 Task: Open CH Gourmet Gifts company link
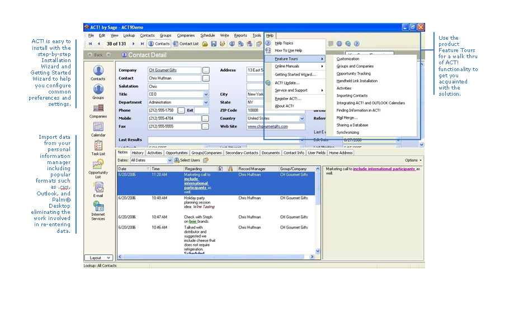click(163, 70)
